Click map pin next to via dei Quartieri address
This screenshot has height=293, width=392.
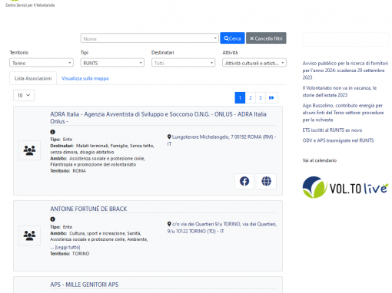(x=169, y=224)
